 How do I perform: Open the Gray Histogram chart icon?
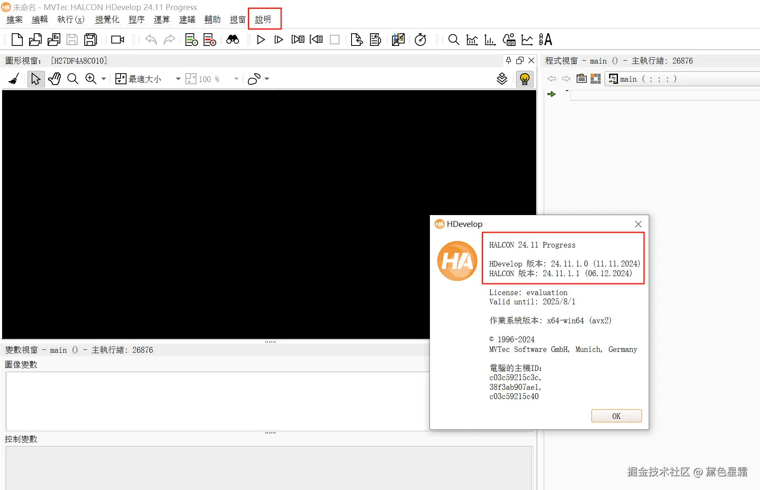tap(472, 40)
